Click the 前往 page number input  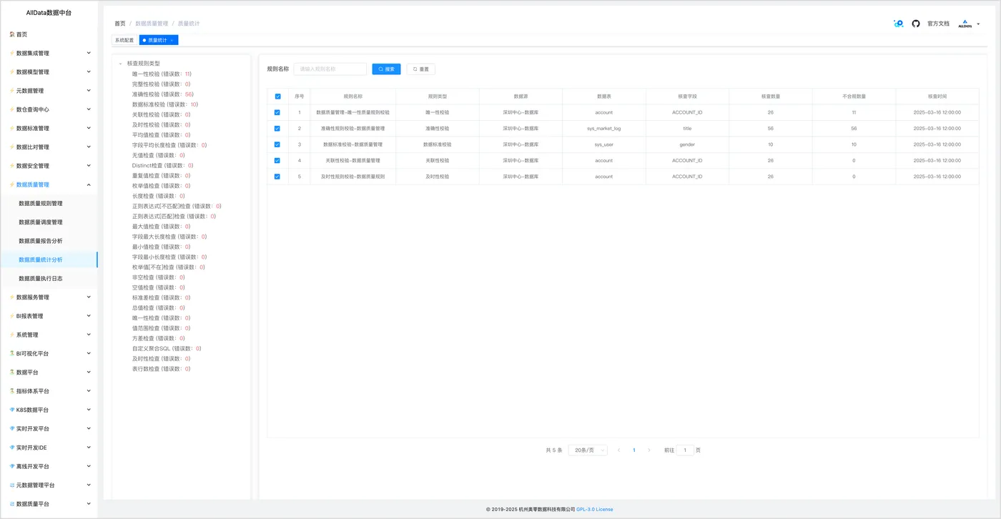(685, 450)
